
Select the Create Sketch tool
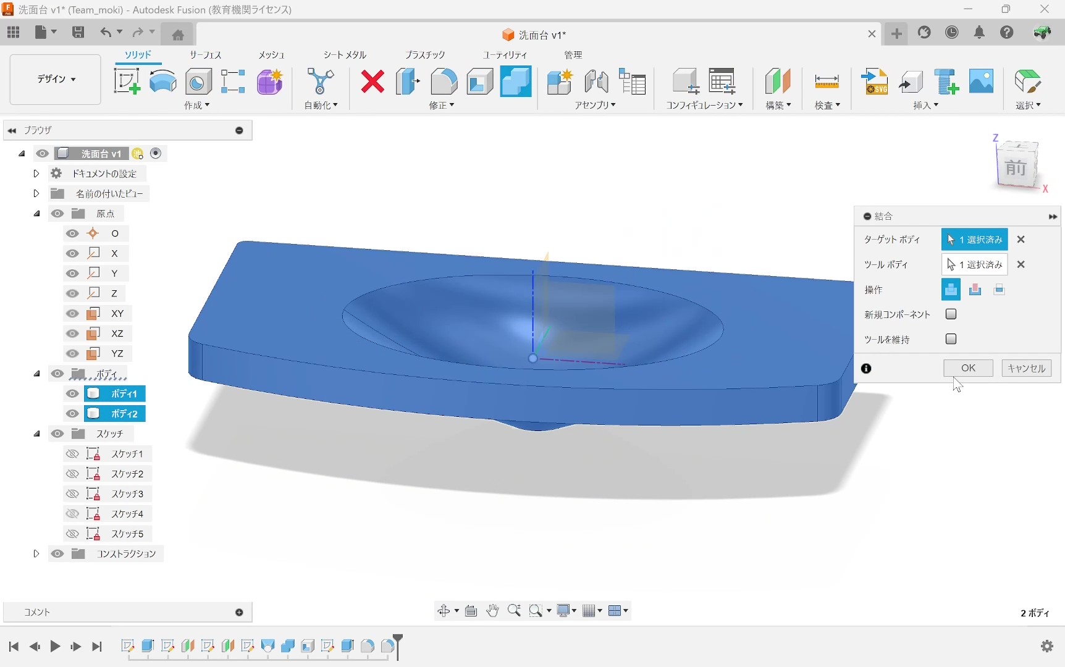click(x=127, y=82)
